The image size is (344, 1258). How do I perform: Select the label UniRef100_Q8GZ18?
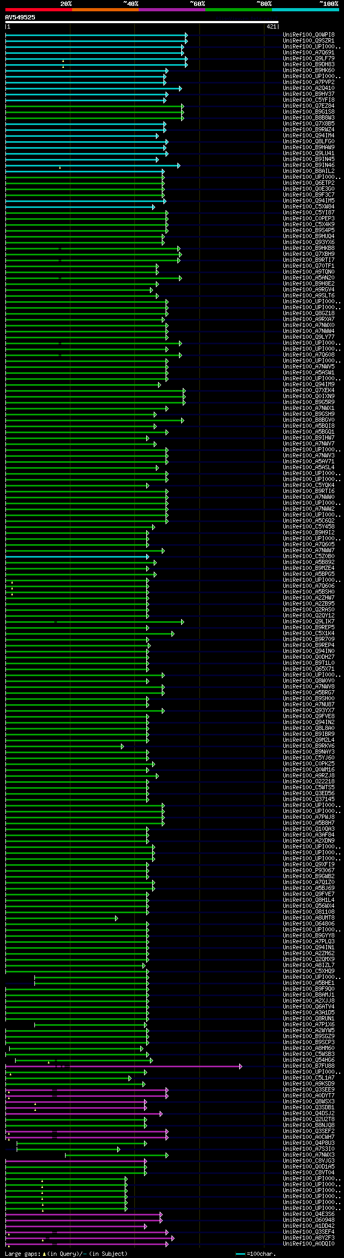click(x=309, y=314)
